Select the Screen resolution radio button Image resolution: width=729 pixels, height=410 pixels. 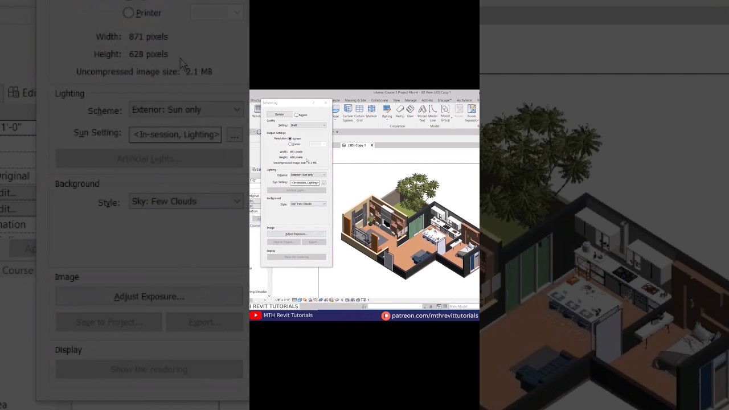tap(290, 138)
